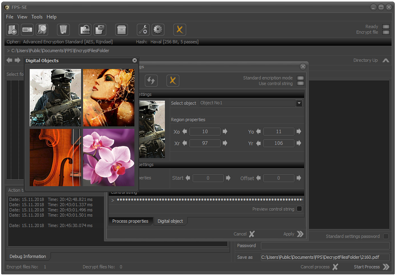396x276 pixels.
Task: Click the padlock encrypt toolbar icon
Action: point(85,29)
